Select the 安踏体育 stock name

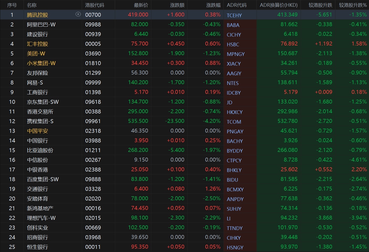click(38, 199)
